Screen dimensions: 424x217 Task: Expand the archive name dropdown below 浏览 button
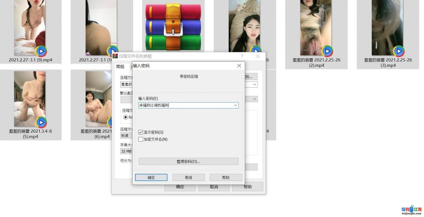[x=254, y=85]
